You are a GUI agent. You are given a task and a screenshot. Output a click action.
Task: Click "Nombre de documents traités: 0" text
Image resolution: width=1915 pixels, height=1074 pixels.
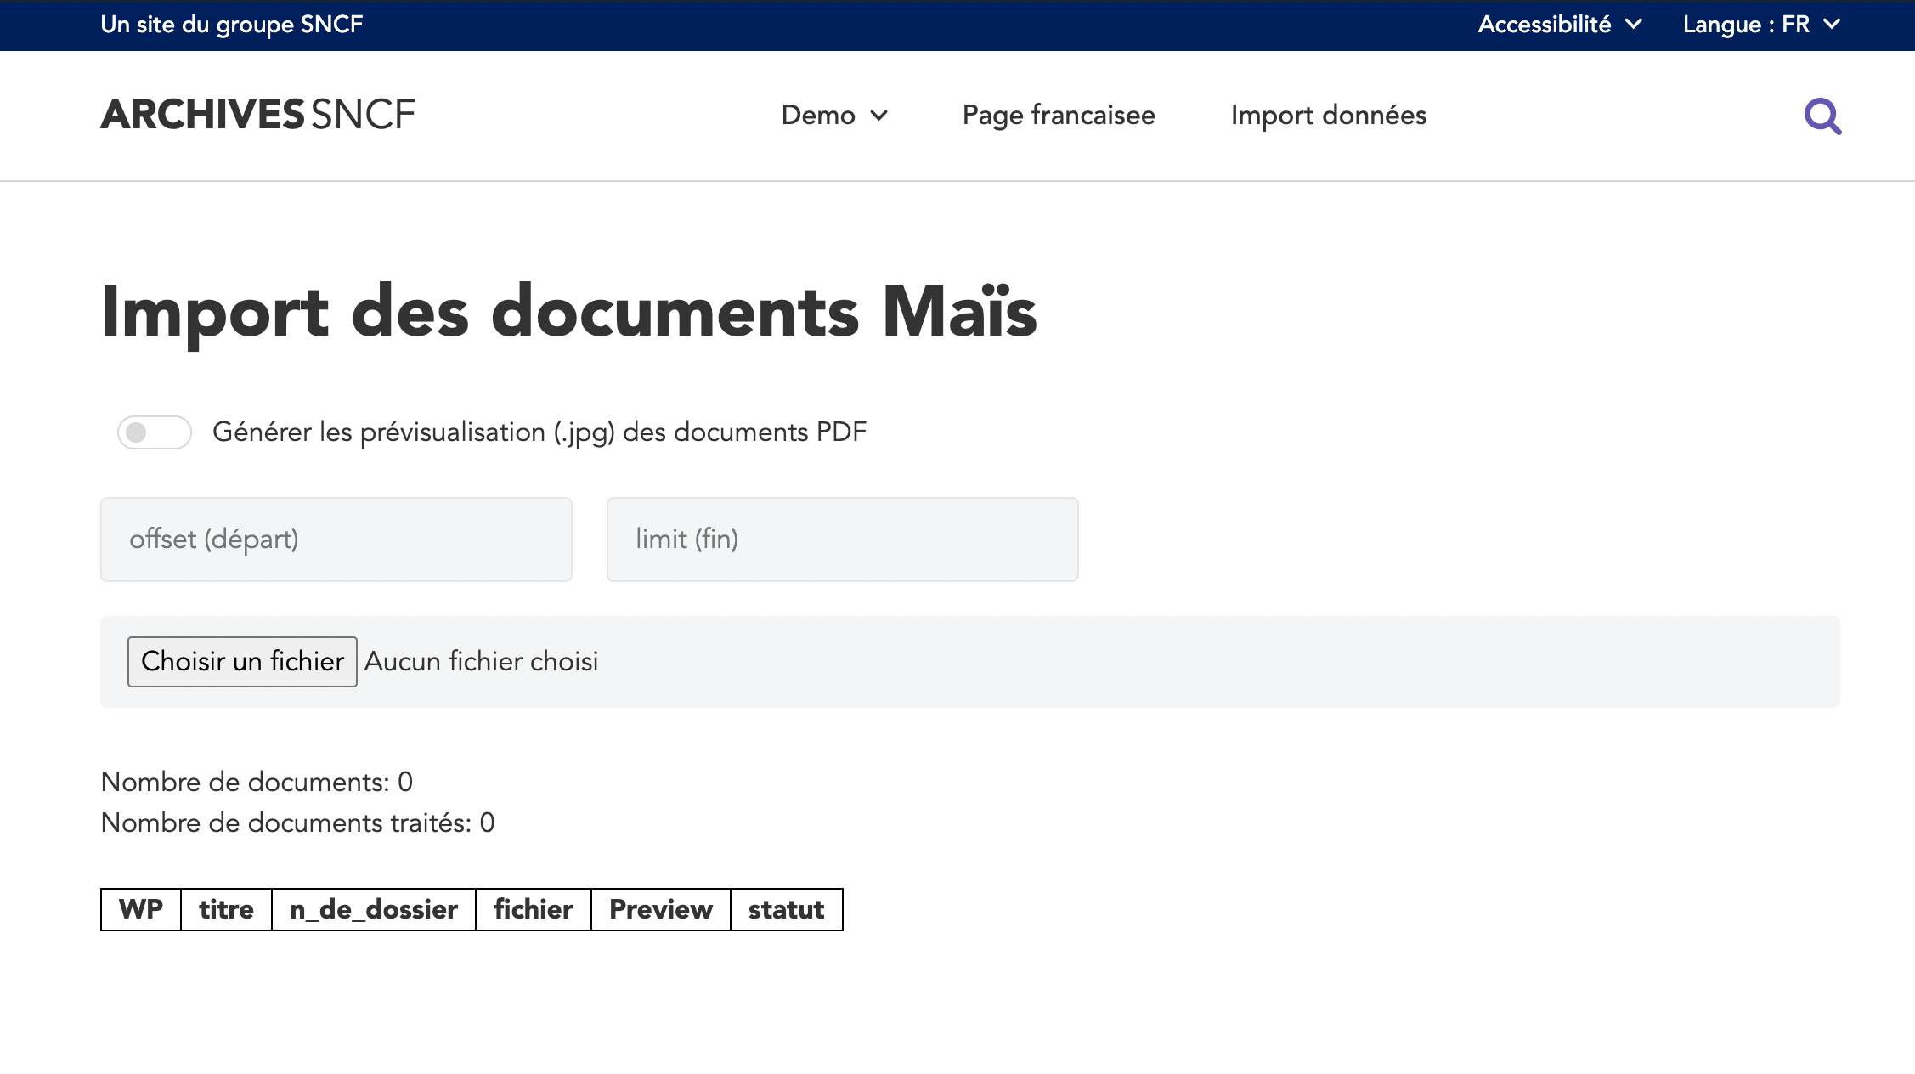pyautogui.click(x=297, y=822)
